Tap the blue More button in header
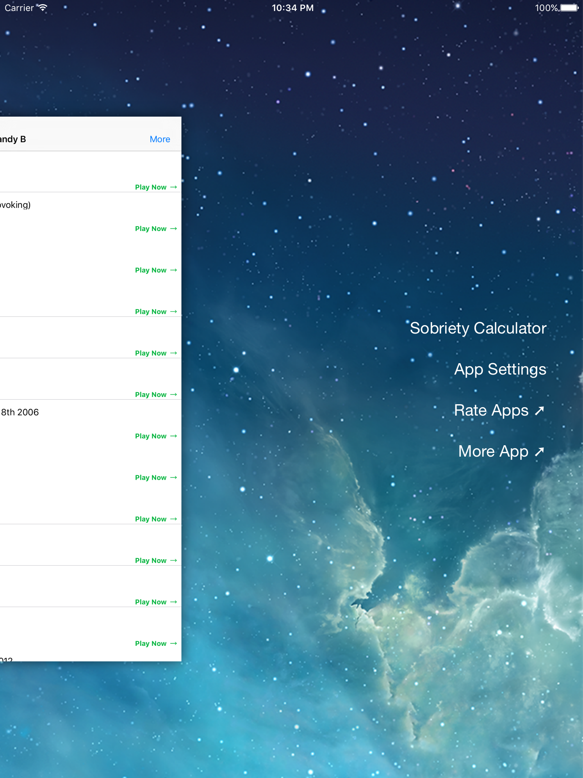Image resolution: width=583 pixels, height=778 pixels. [x=160, y=139]
